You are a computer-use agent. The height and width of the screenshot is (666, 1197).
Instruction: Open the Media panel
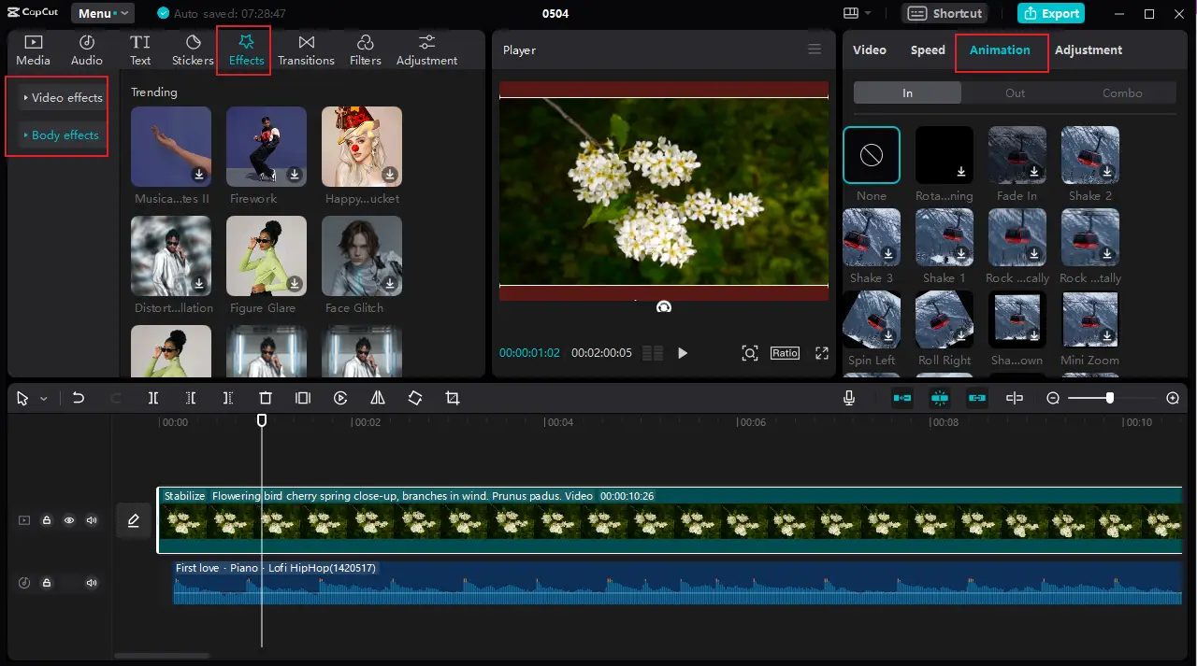tap(33, 50)
